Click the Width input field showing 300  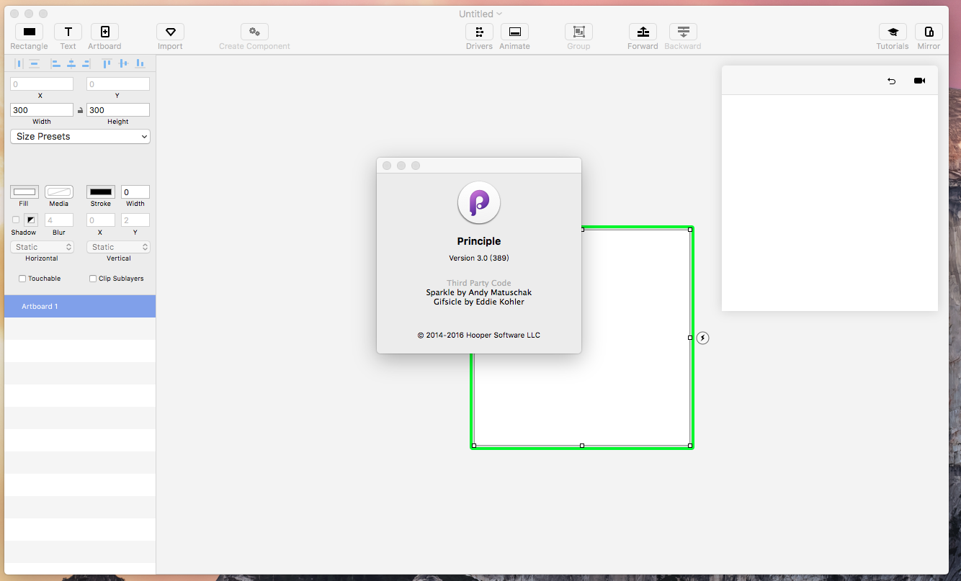click(x=42, y=110)
